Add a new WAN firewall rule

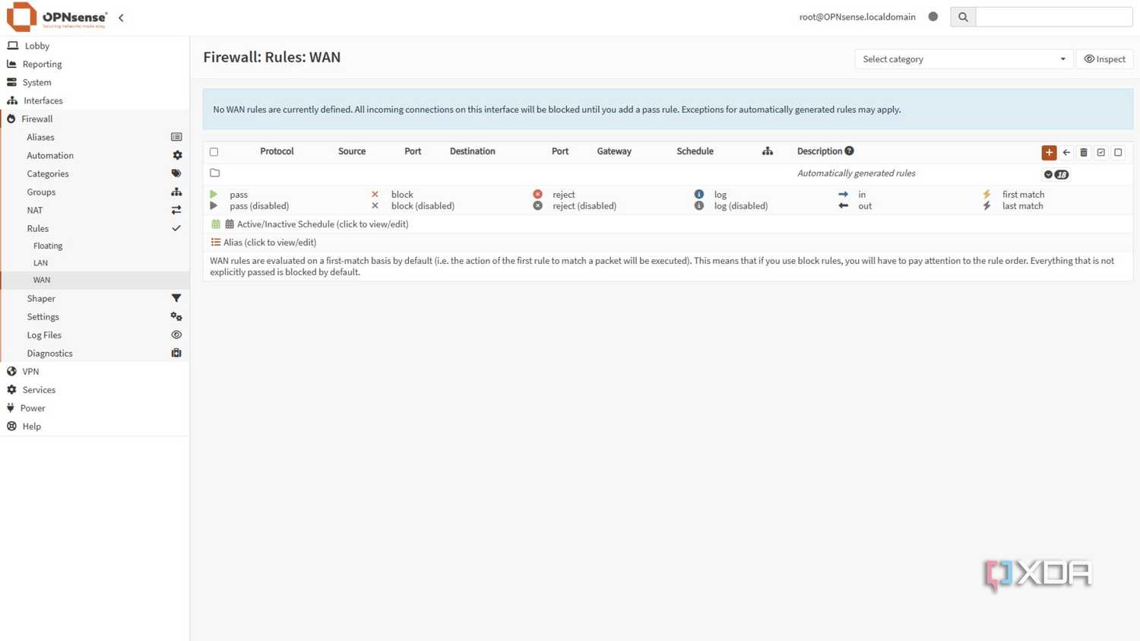1049,152
